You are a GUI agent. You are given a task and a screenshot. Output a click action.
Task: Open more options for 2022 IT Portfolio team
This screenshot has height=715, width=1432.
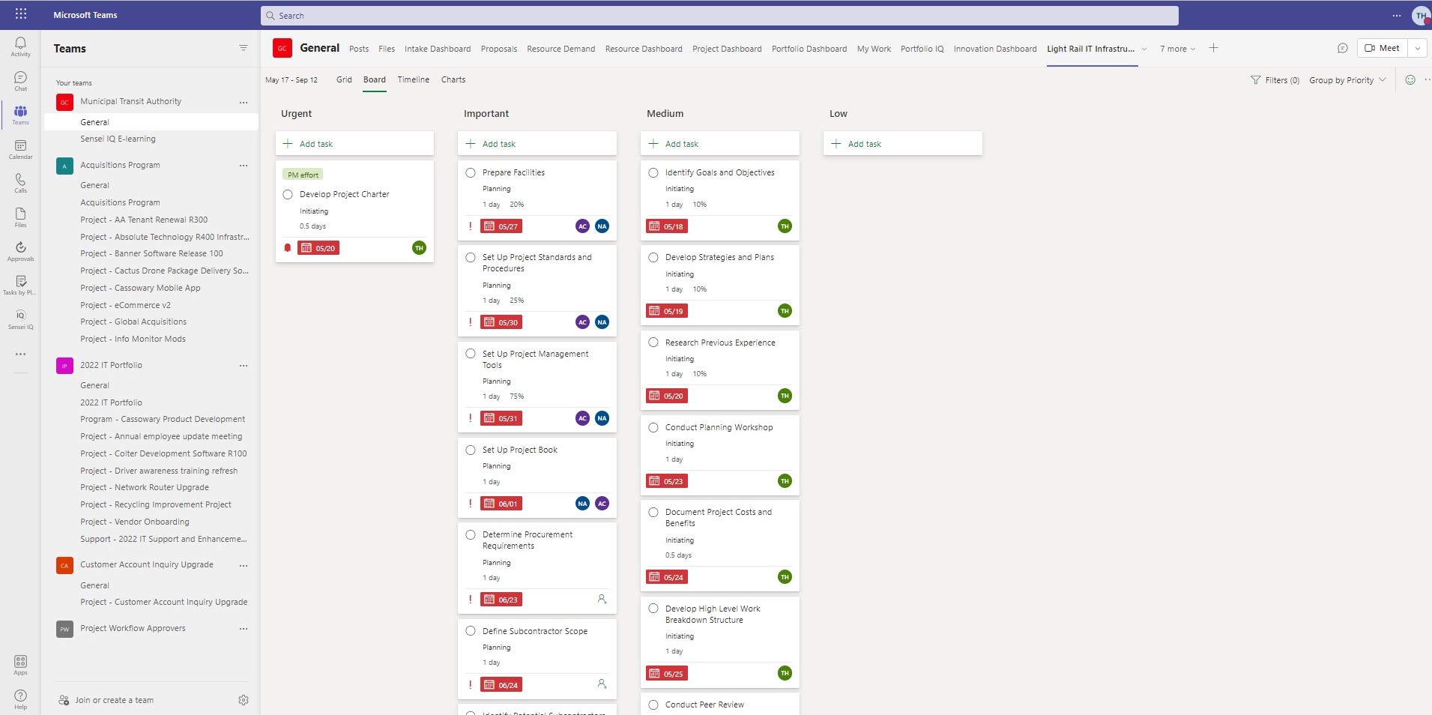[244, 366]
